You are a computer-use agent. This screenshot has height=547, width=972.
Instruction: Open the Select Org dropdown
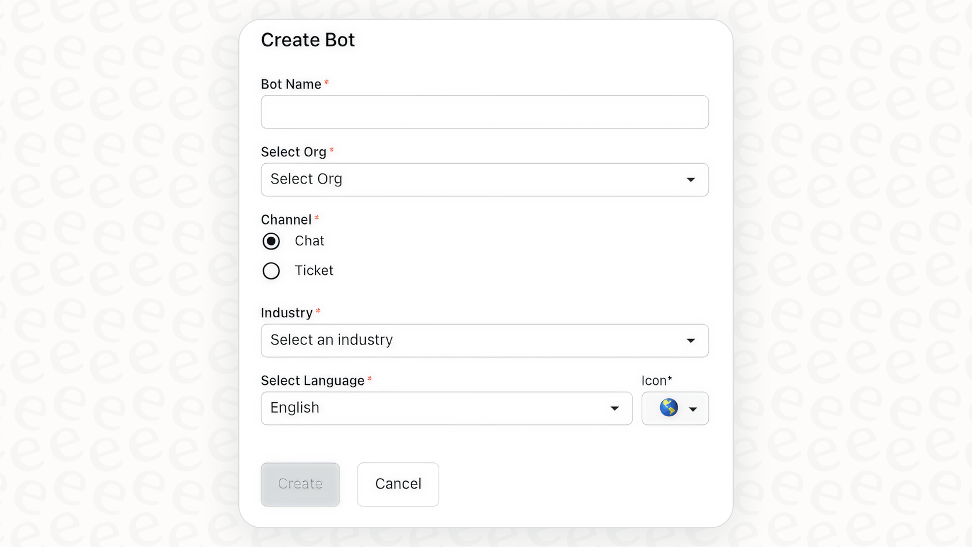485,180
